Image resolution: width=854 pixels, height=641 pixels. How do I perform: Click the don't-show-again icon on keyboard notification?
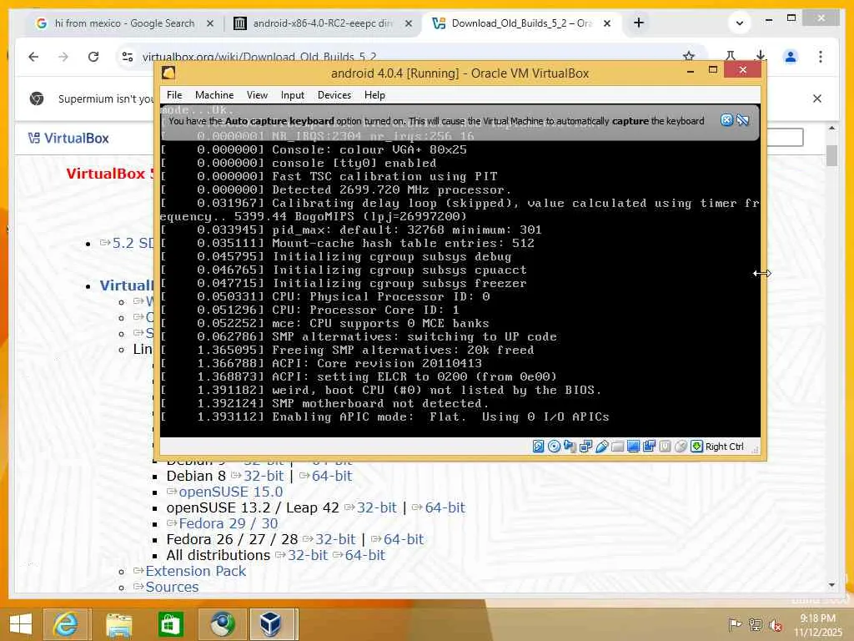tap(743, 120)
